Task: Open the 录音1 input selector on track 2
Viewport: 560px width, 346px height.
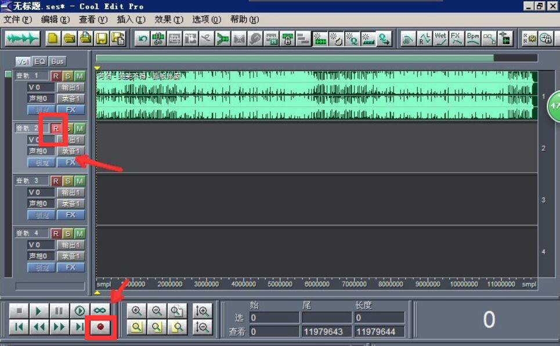Action: [x=71, y=151]
